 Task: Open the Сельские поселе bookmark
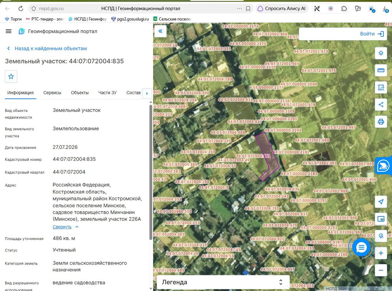172,19
